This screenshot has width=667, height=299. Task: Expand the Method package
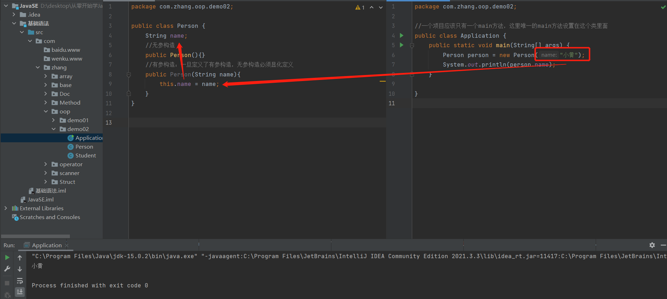46,102
